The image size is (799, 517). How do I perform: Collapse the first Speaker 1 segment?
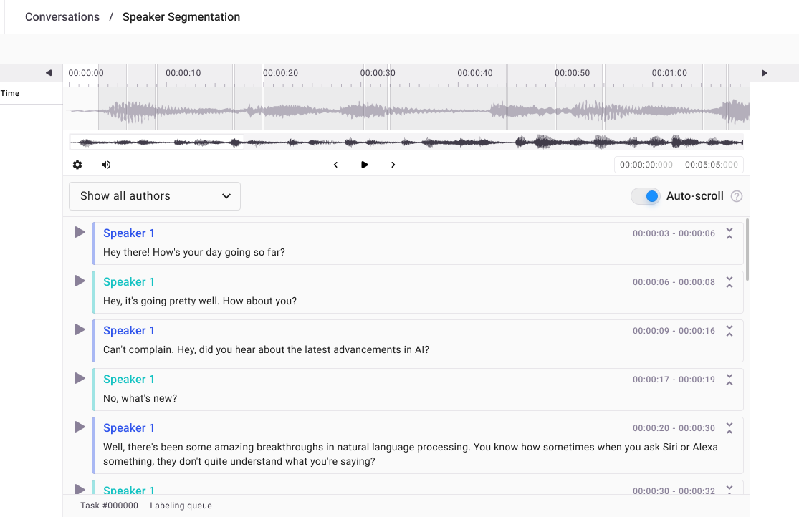tap(729, 233)
